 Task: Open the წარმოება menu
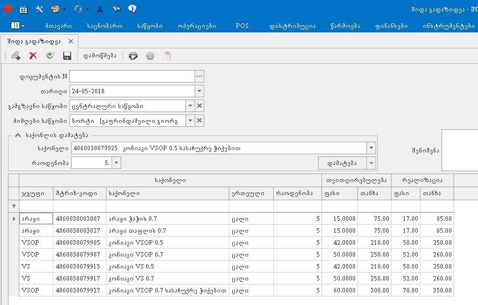coord(345,26)
